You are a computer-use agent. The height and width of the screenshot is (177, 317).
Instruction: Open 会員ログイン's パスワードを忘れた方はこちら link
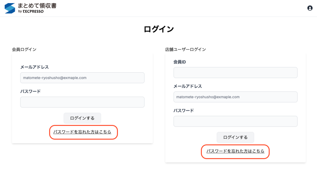[82, 132]
